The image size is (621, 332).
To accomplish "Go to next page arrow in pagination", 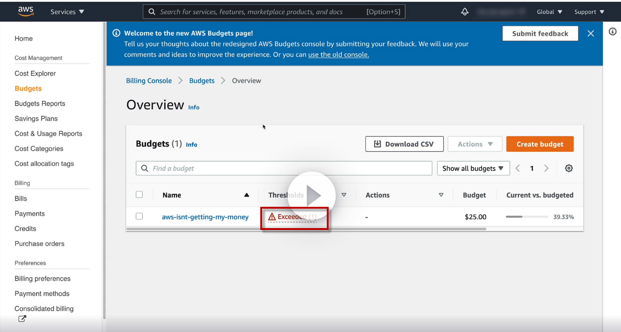I will (546, 168).
